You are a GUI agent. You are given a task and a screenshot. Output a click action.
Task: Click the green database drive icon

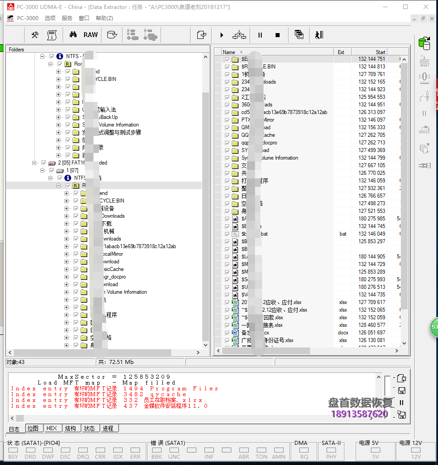click(424, 43)
